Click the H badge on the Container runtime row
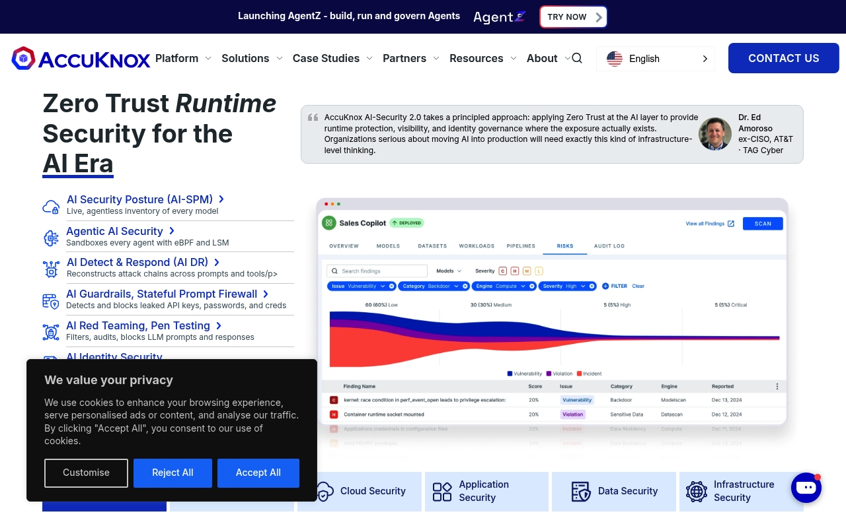 pos(334,414)
